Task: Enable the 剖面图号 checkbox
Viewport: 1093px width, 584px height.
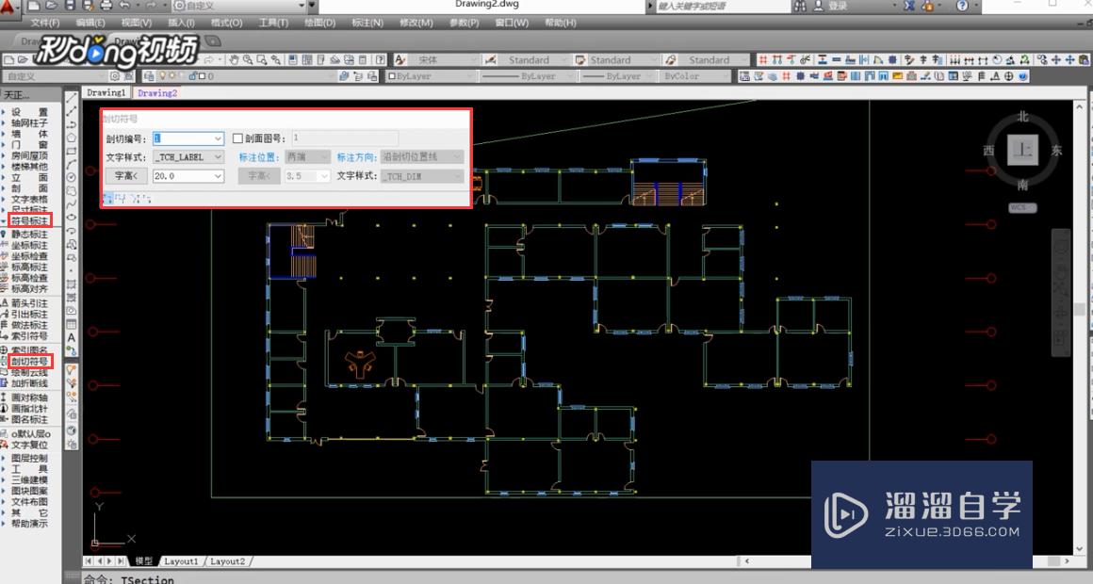Action: (237, 138)
